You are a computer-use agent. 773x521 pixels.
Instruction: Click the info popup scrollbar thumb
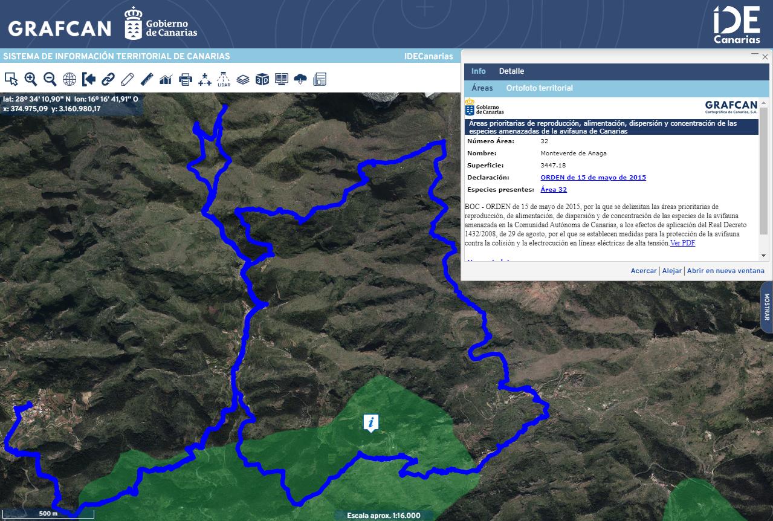point(764,172)
